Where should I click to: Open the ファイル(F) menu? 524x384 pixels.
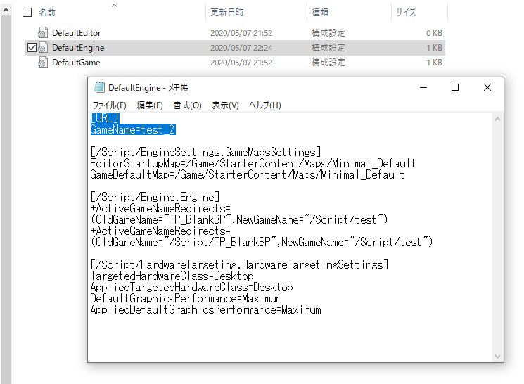tap(109, 105)
